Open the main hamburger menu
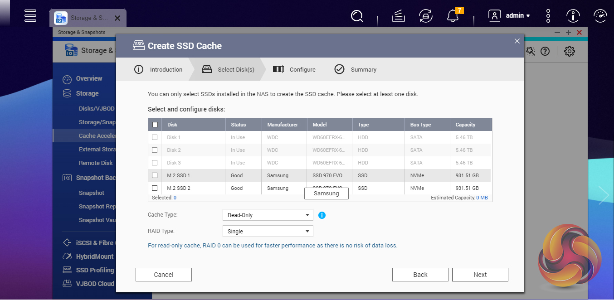 pyautogui.click(x=30, y=15)
